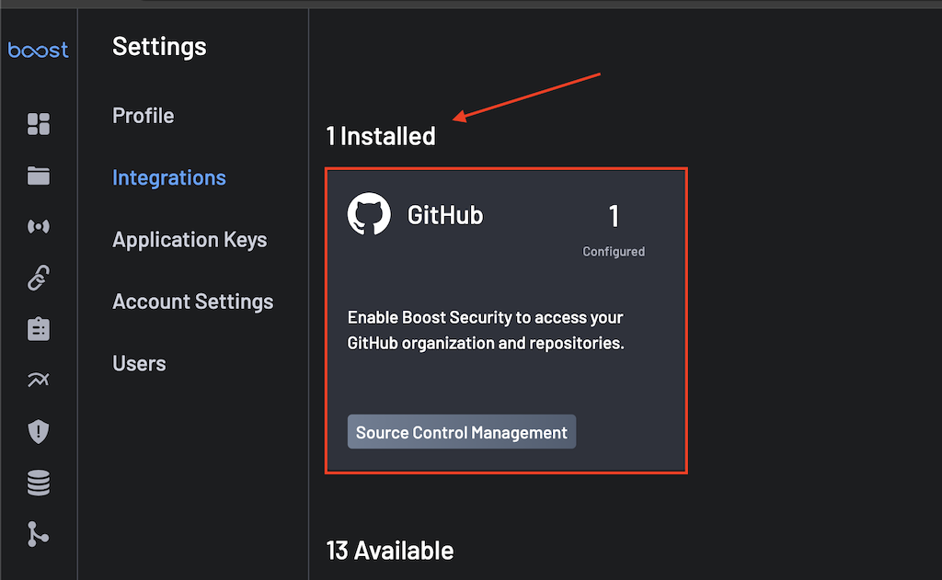942x580 pixels.
Task: Click the '1 Installed' heading
Action: tap(381, 136)
